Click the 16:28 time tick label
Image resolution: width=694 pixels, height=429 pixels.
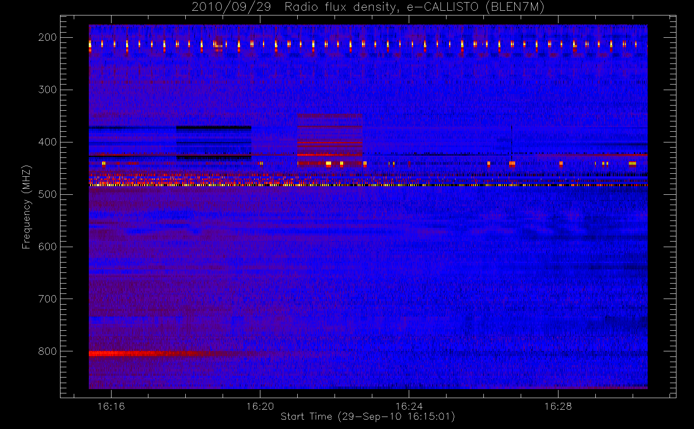coord(558,406)
